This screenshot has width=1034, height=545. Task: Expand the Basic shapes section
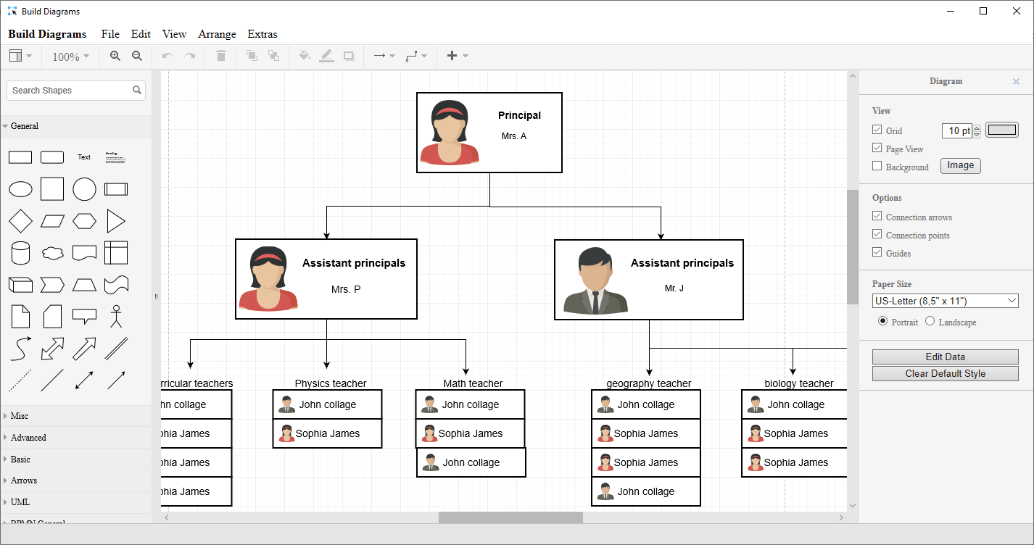[x=76, y=459]
